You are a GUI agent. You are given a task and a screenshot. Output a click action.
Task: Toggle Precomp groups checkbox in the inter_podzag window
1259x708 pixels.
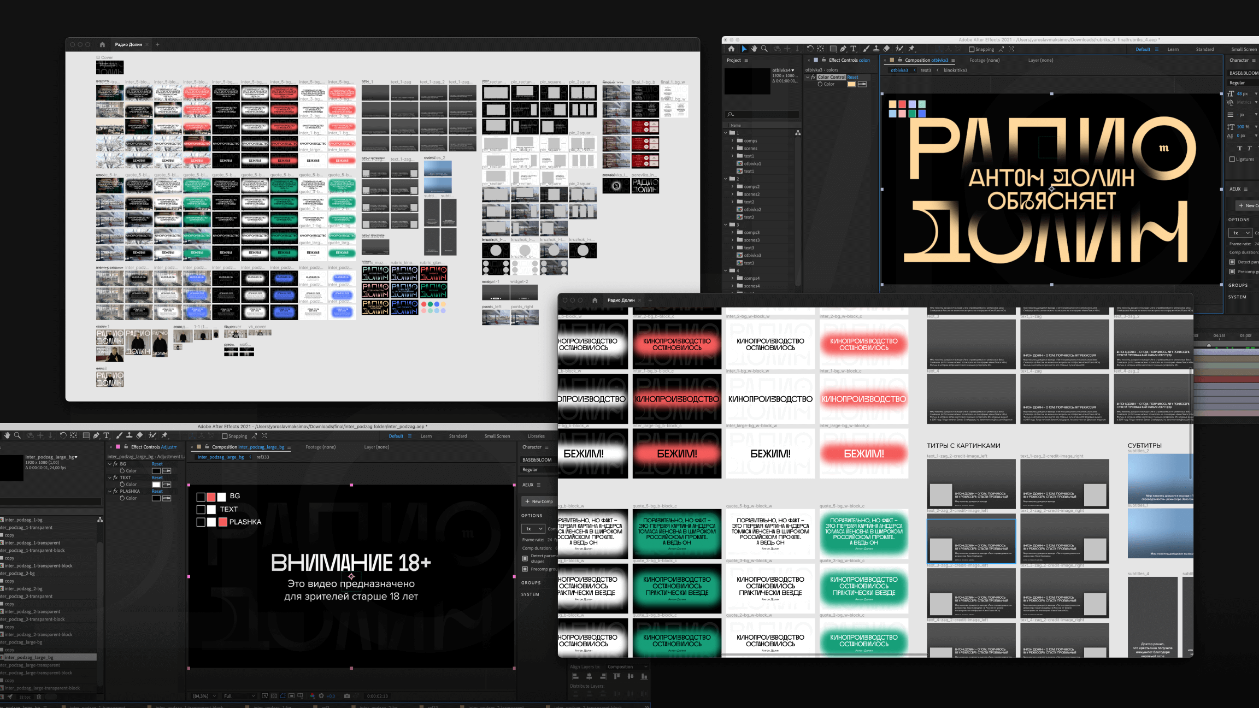pos(525,569)
